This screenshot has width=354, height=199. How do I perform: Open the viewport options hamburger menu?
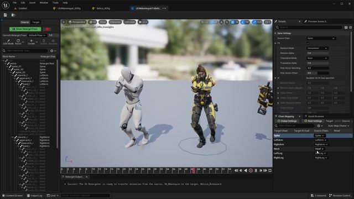(64, 22)
